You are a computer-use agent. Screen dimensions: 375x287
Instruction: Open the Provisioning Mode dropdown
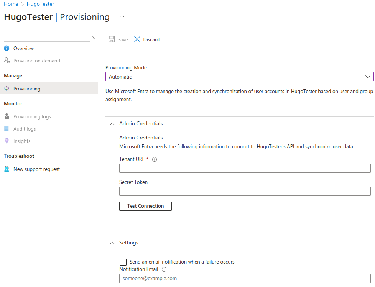pyautogui.click(x=239, y=77)
